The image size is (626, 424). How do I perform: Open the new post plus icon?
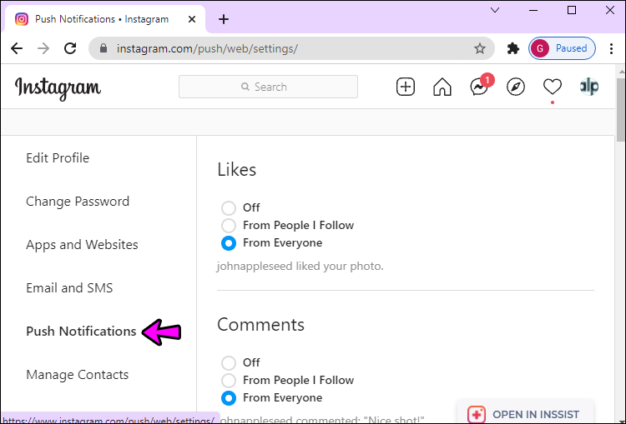405,87
